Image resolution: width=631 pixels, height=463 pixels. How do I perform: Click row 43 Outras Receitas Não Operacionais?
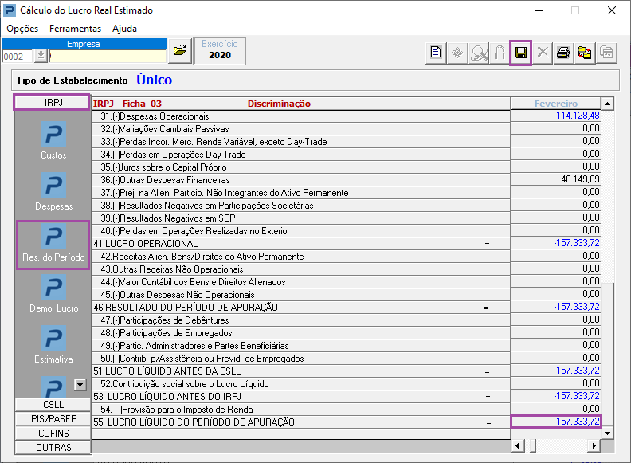[300, 269]
